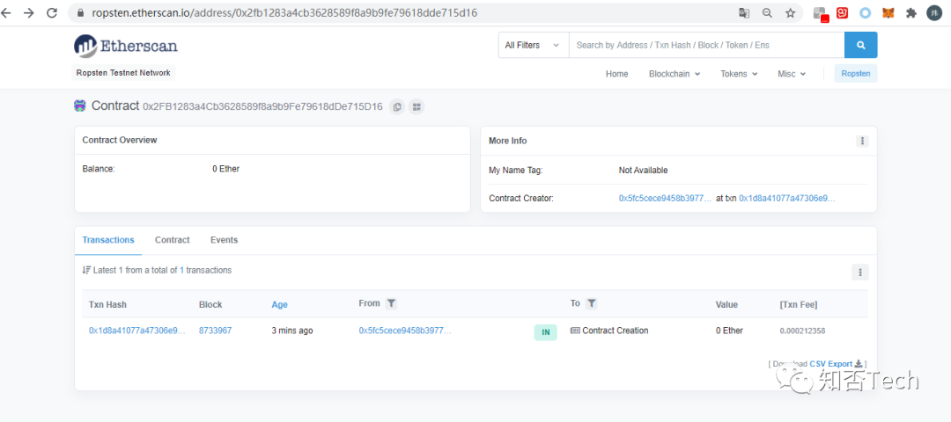This screenshot has width=951, height=422.
Task: Click the total of 1 transactions link
Action: tap(182, 271)
